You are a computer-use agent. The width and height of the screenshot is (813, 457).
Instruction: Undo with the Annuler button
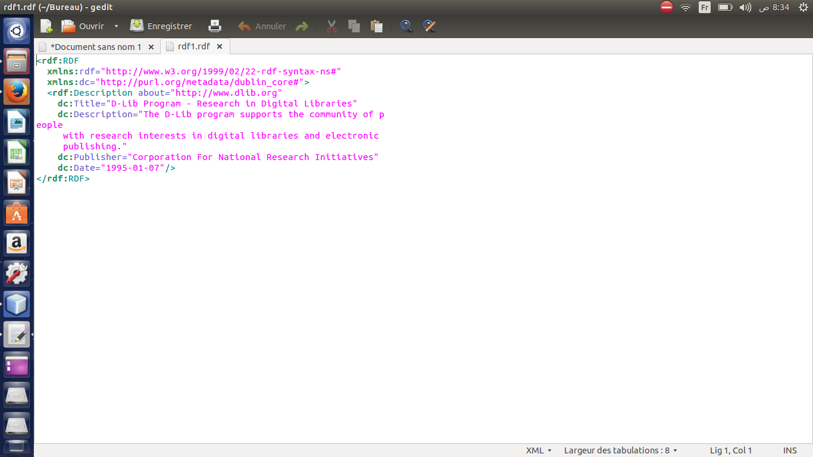pos(262,26)
